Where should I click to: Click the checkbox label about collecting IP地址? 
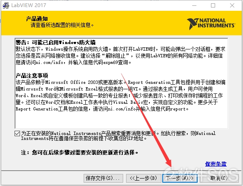[118, 136]
